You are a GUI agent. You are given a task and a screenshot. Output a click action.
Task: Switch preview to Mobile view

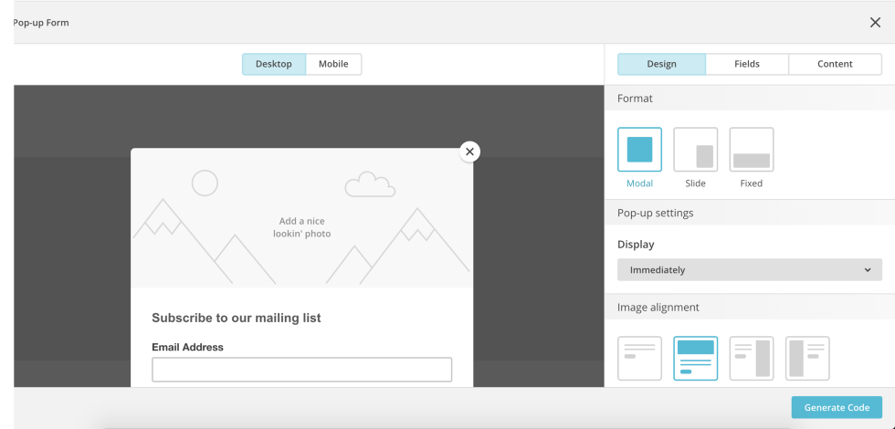(x=333, y=64)
